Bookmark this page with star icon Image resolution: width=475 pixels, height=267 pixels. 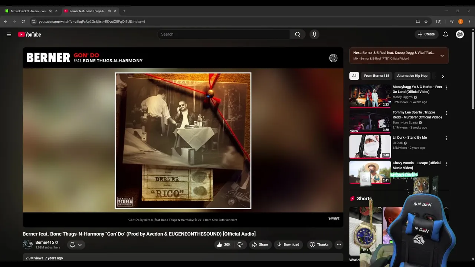[x=426, y=22]
